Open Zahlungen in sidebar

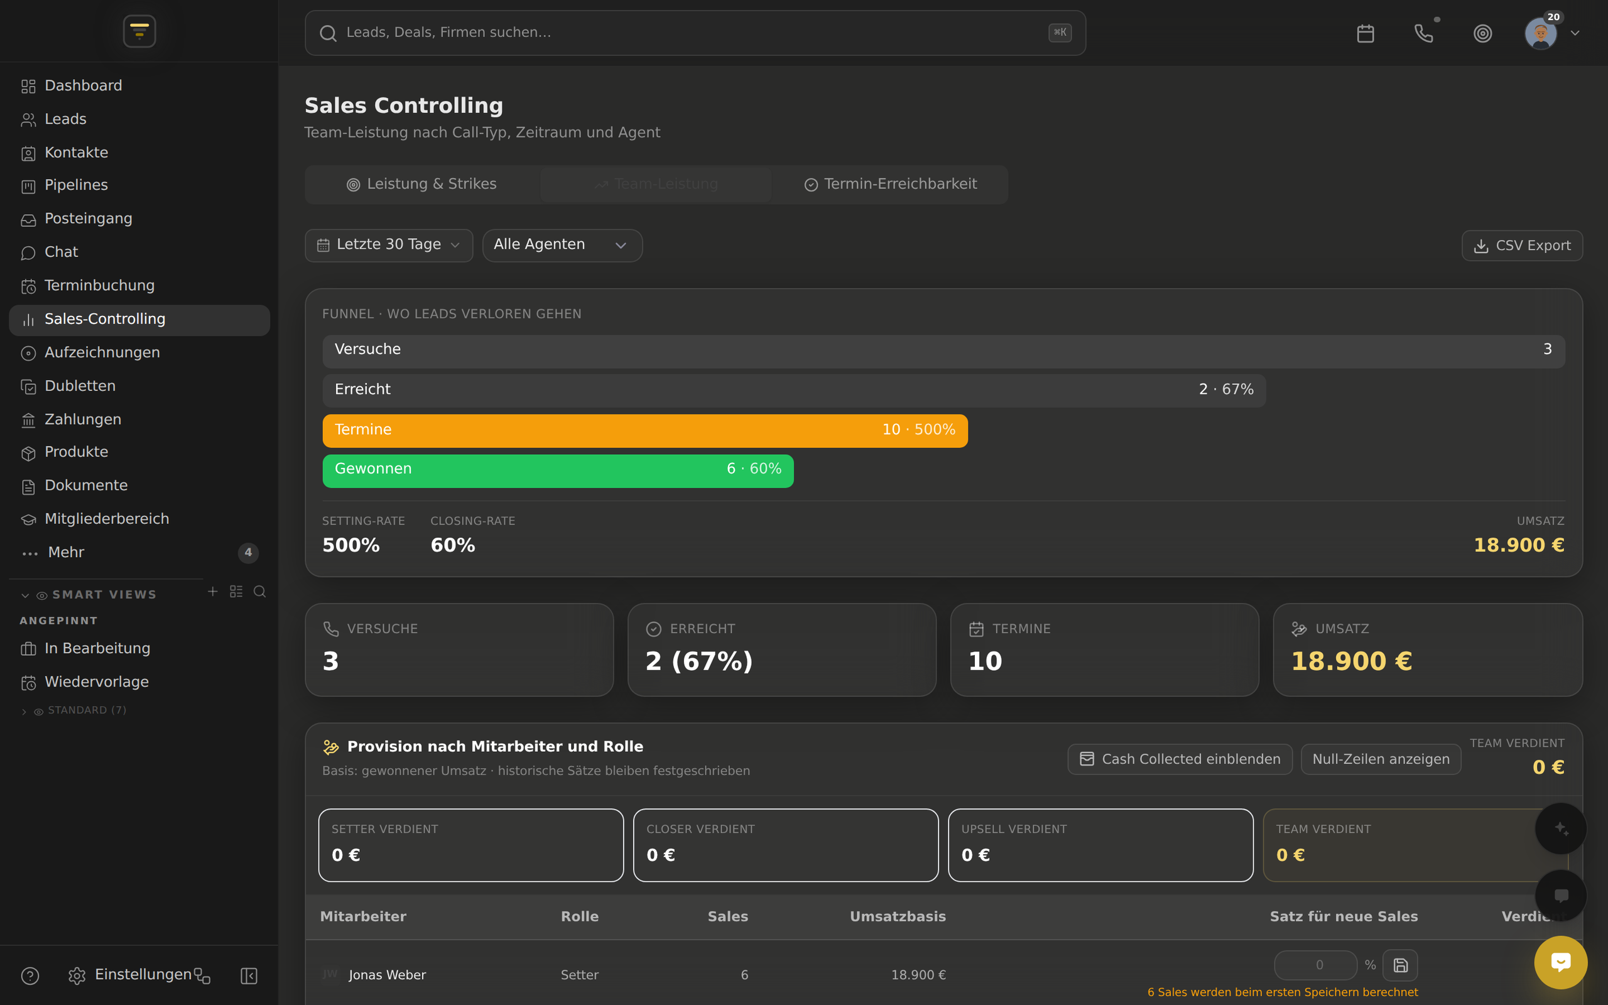click(139, 420)
